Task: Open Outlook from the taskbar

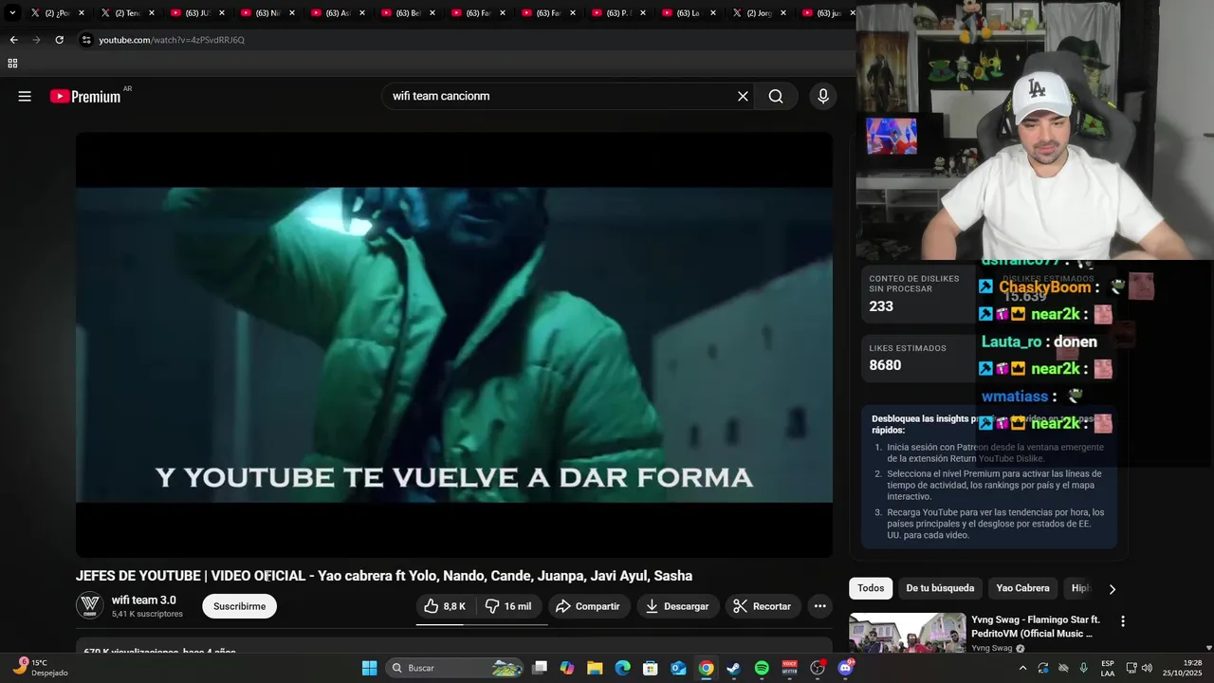Action: (x=678, y=668)
